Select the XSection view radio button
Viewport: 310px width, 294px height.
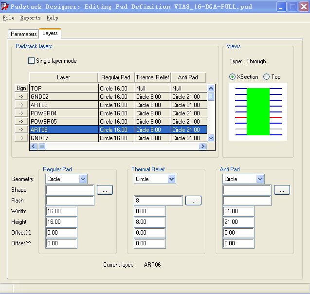pyautogui.click(x=233, y=77)
